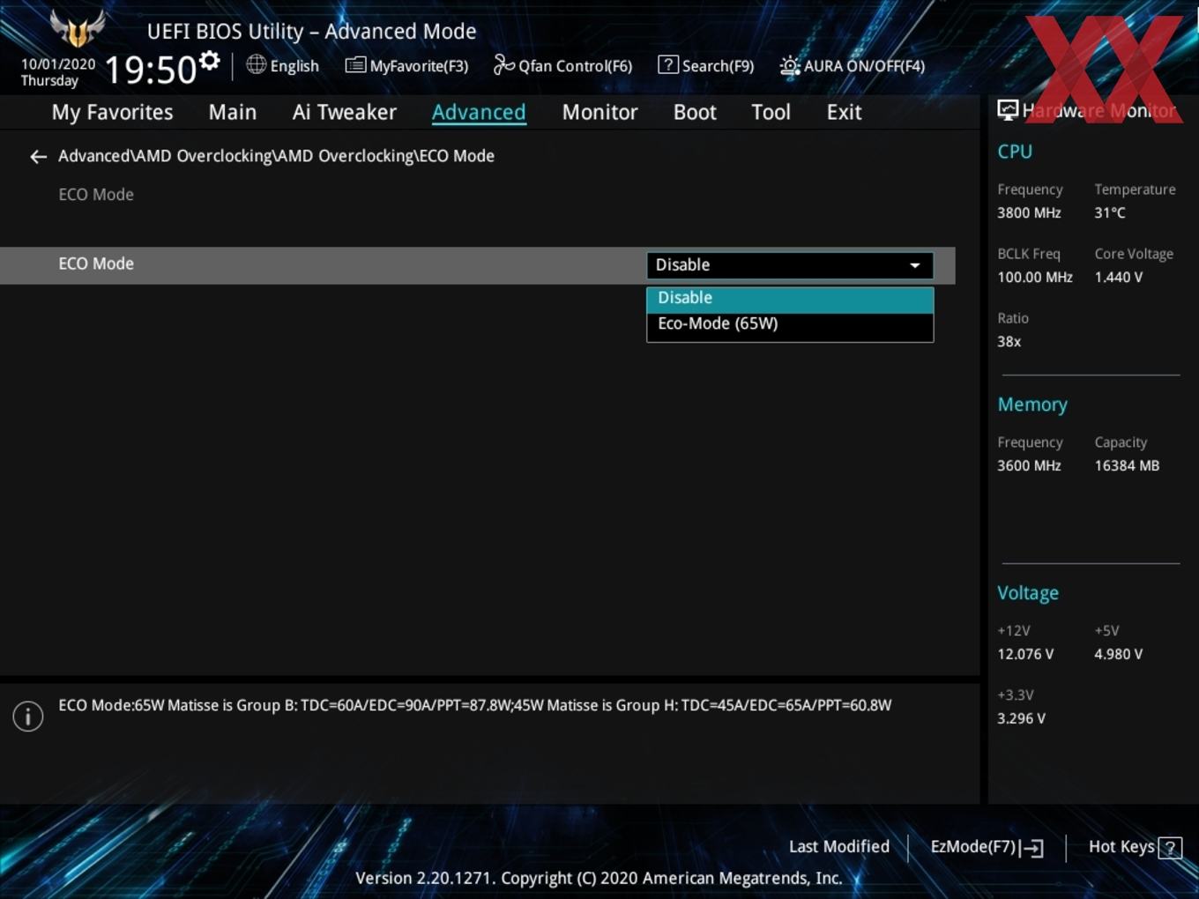This screenshot has height=899, width=1199.
Task: Click the date 10/01/2020 Thursday
Action: click(57, 72)
